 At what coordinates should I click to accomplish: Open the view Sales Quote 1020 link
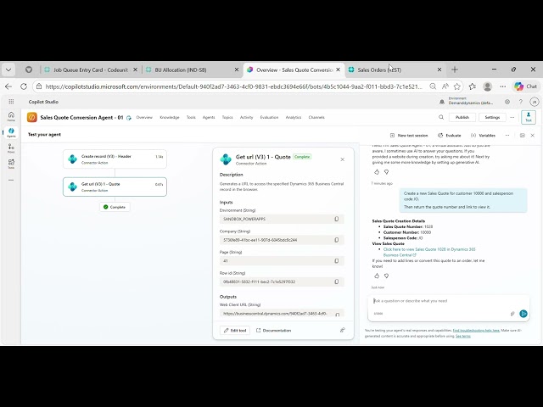tap(429, 252)
